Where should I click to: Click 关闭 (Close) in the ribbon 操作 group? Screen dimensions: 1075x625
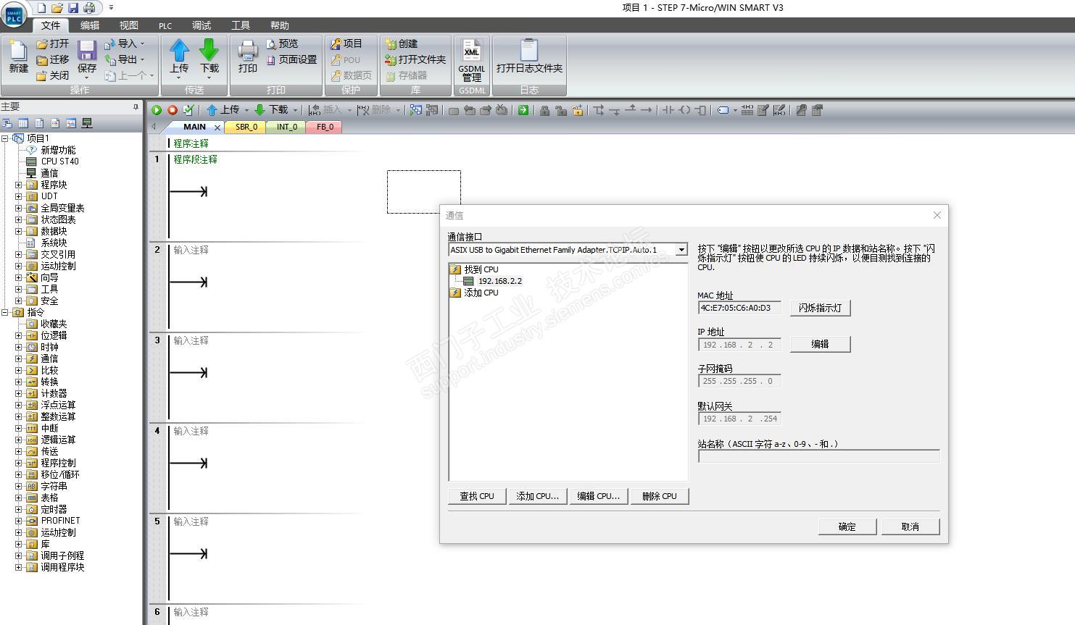coord(53,75)
